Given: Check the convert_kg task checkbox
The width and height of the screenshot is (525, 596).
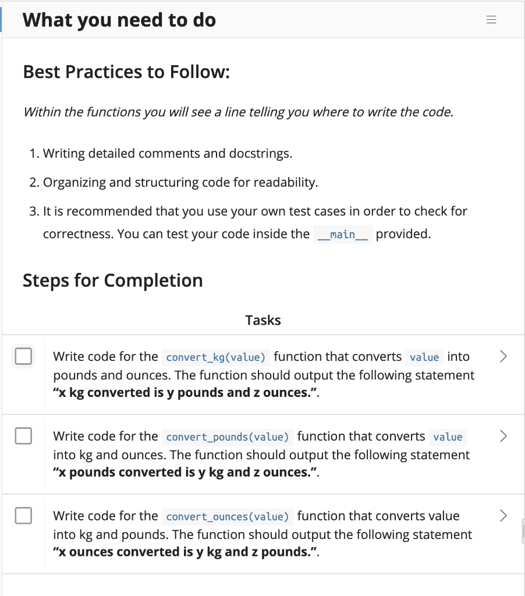Looking at the screenshot, I should (23, 356).
